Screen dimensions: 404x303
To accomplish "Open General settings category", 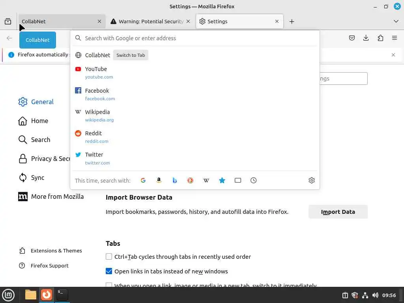I will (36, 102).
